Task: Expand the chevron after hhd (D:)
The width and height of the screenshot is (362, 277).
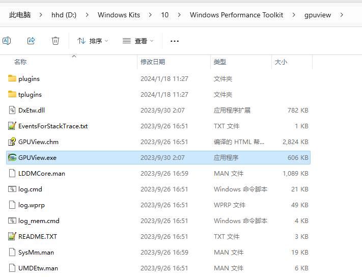Action: point(87,15)
